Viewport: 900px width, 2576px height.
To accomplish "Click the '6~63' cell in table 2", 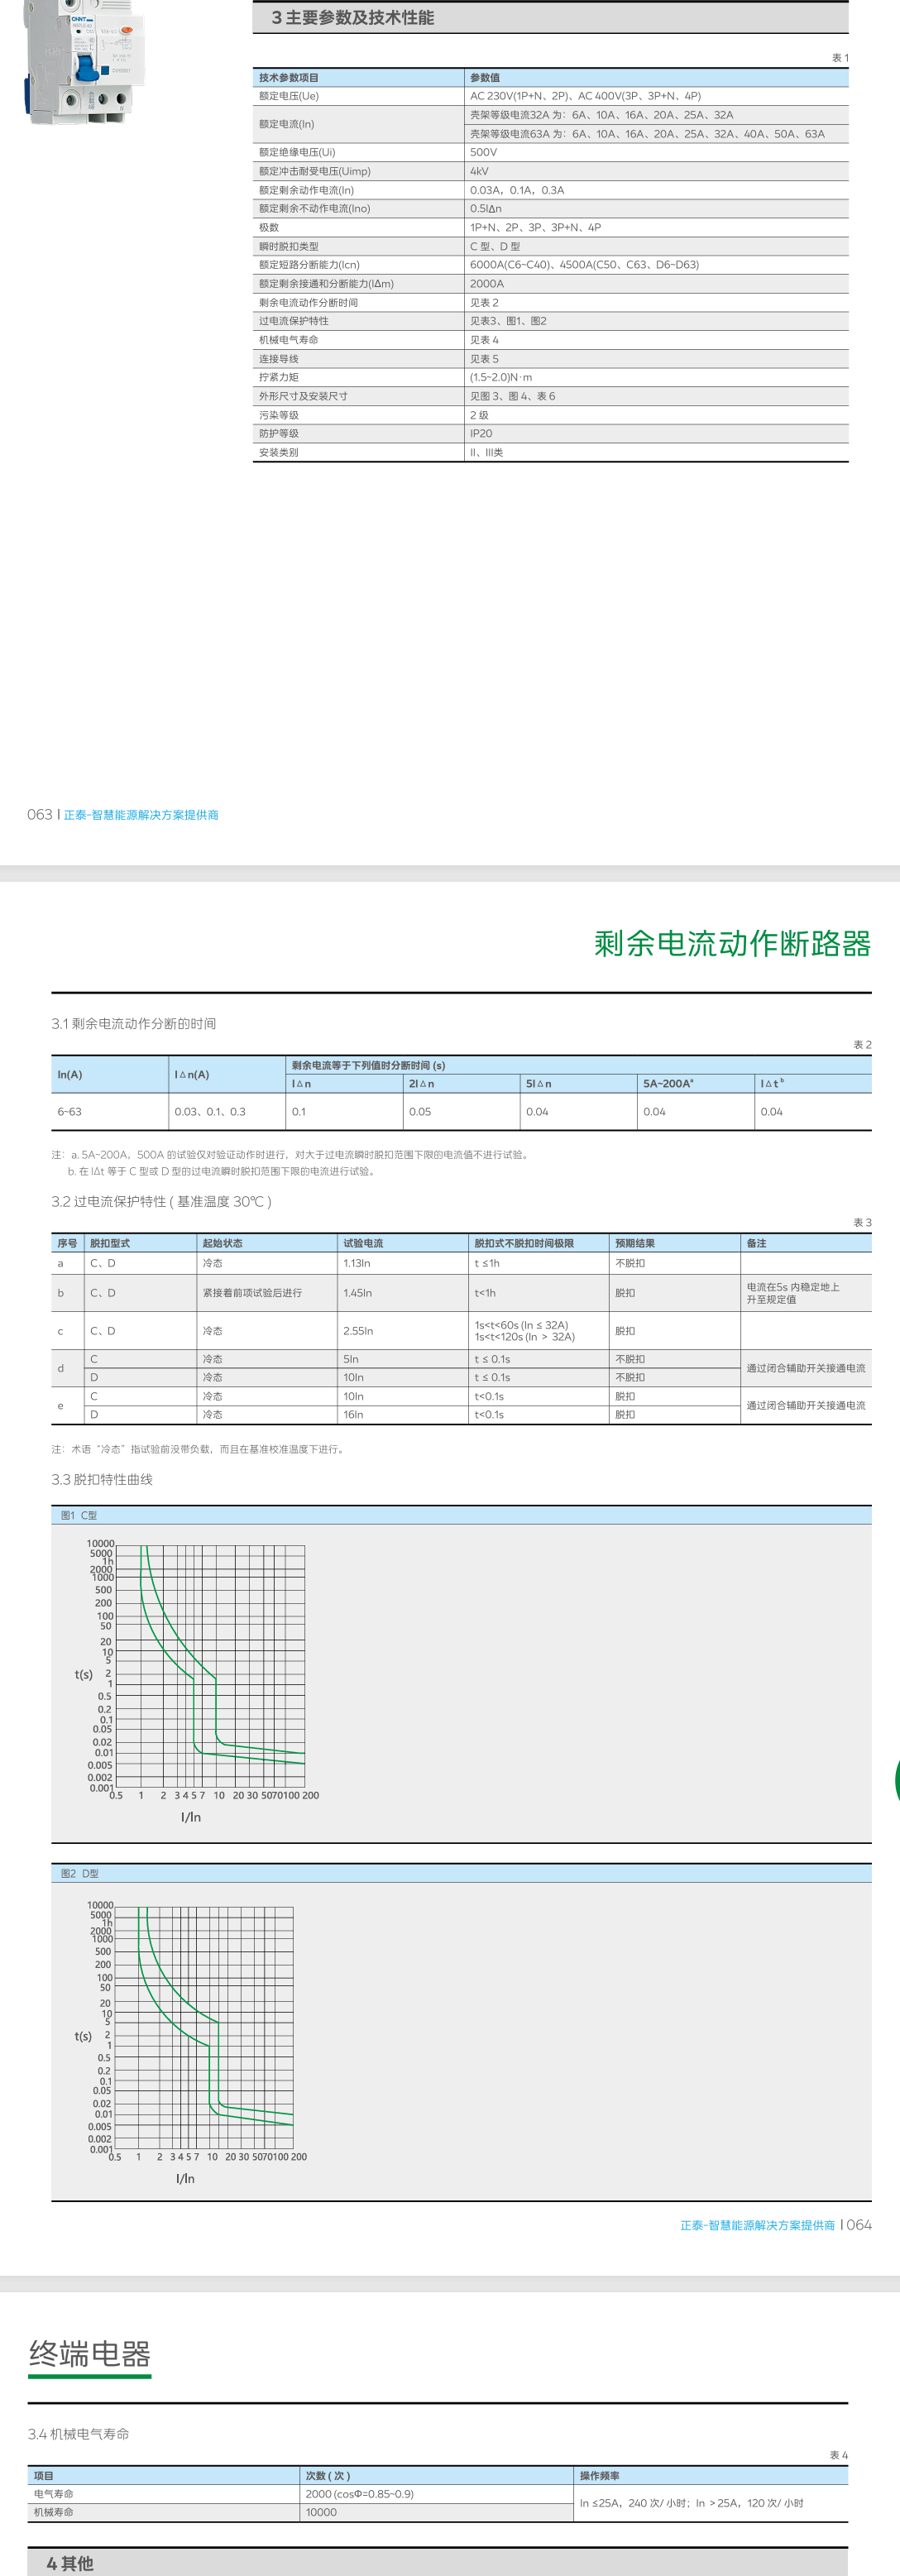I will [69, 1112].
